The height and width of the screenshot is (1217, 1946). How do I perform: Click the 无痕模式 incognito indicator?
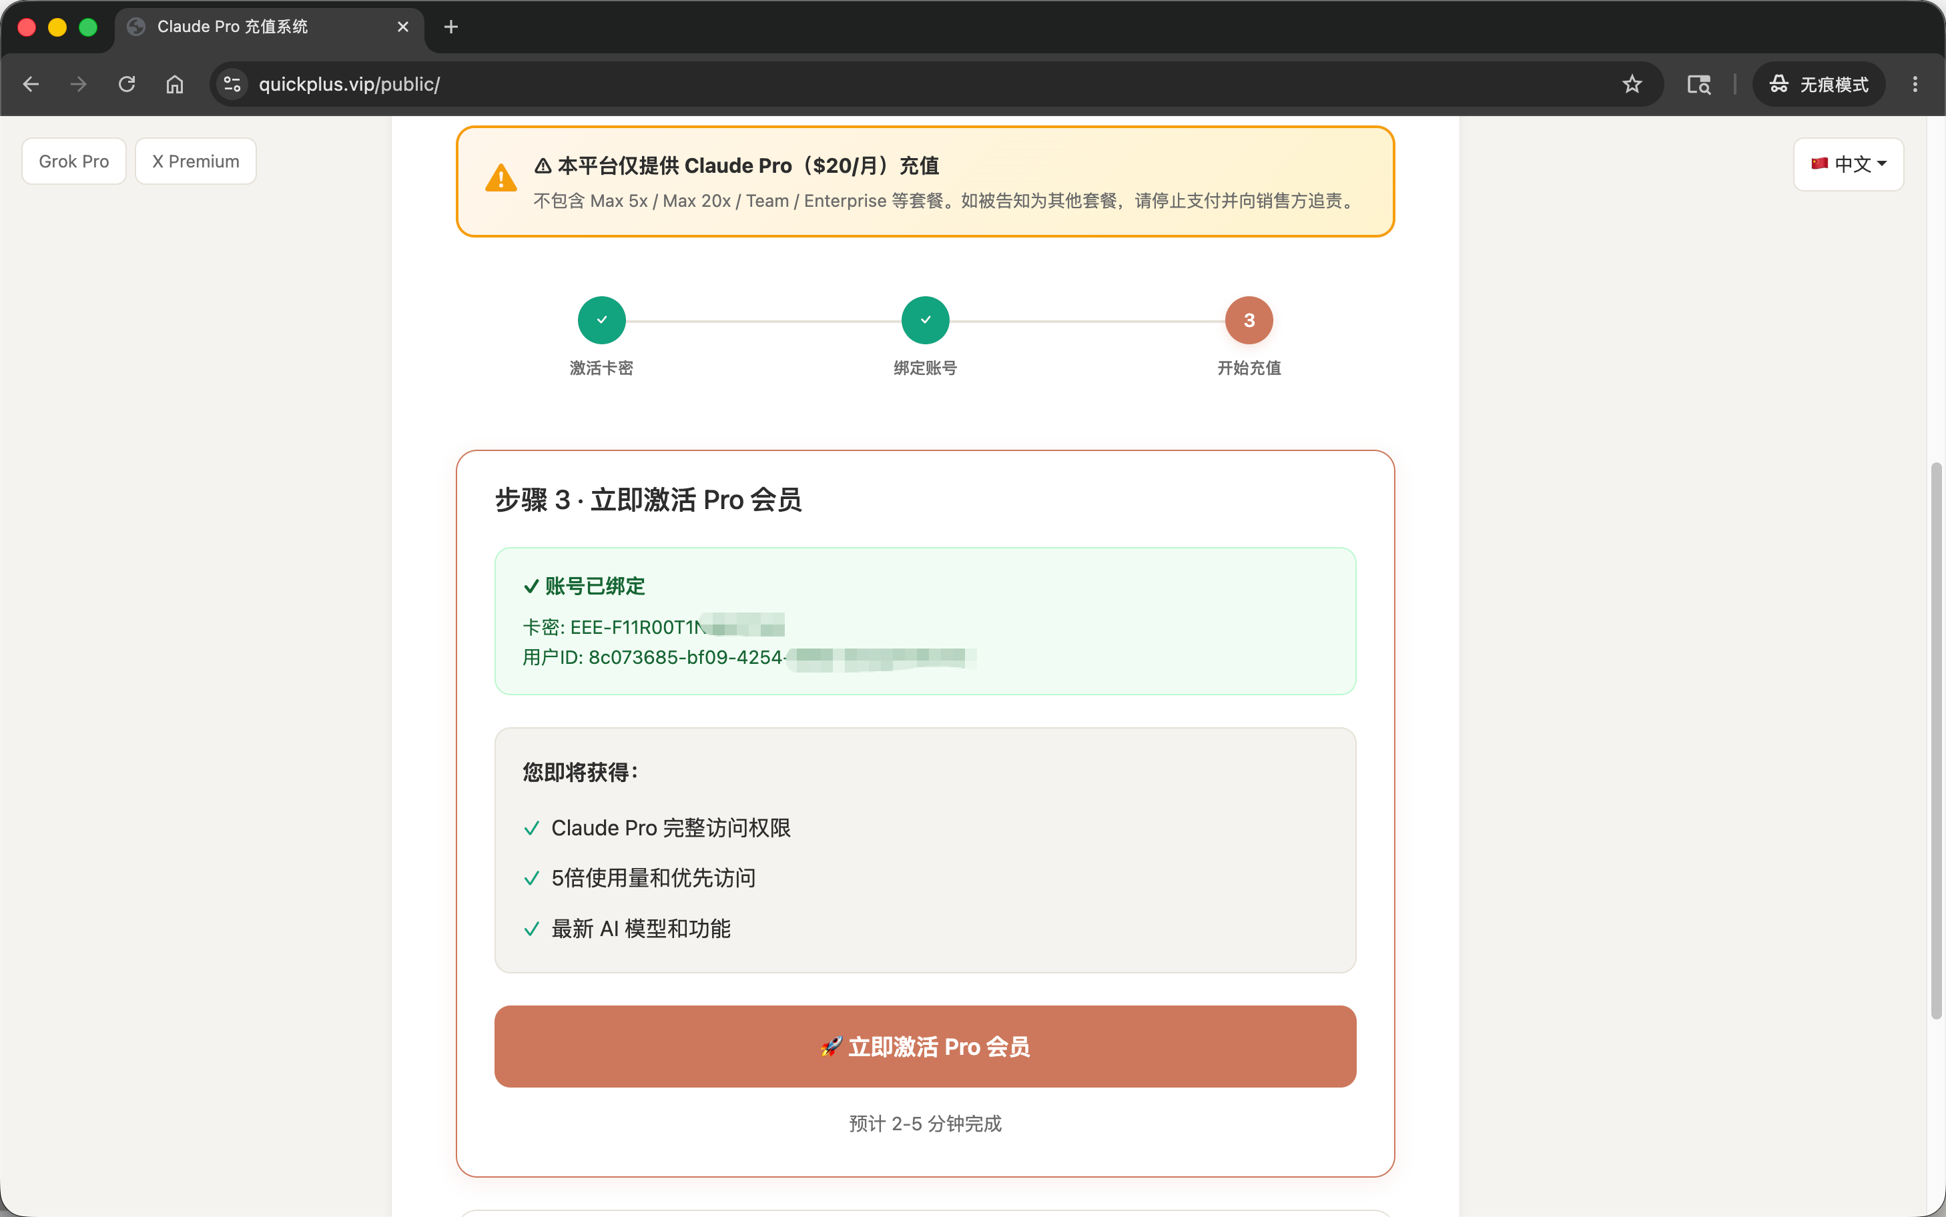[x=1819, y=83]
